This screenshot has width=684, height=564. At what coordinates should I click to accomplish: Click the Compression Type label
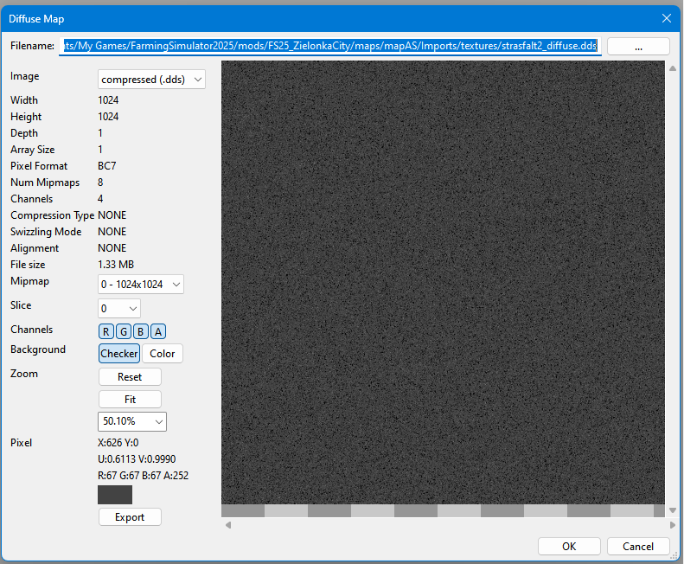point(53,215)
